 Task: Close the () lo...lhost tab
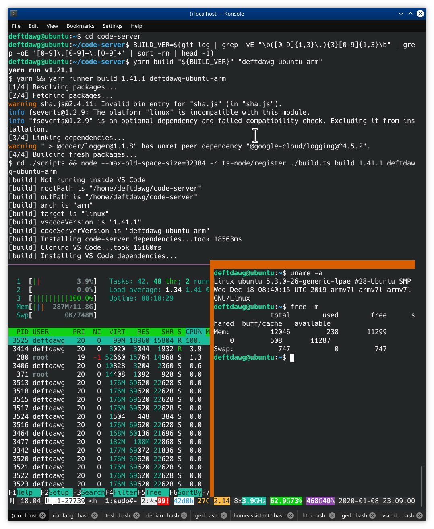(x=43, y=515)
